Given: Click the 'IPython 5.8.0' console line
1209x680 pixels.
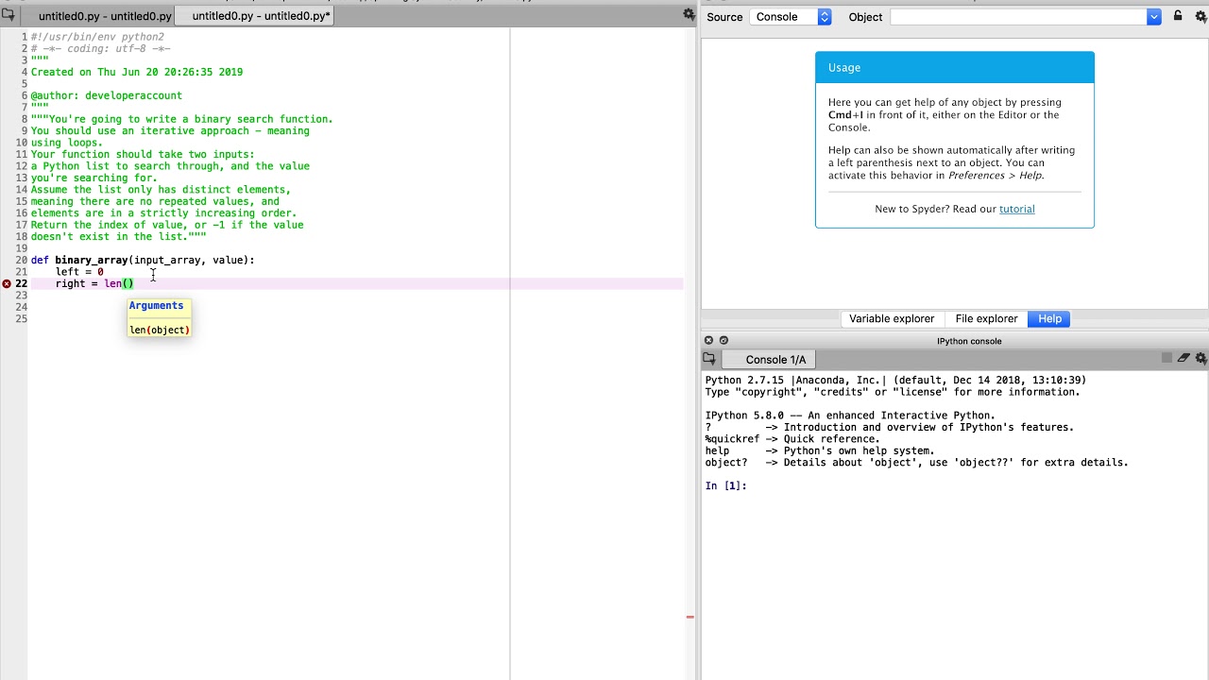Looking at the screenshot, I should [850, 416].
